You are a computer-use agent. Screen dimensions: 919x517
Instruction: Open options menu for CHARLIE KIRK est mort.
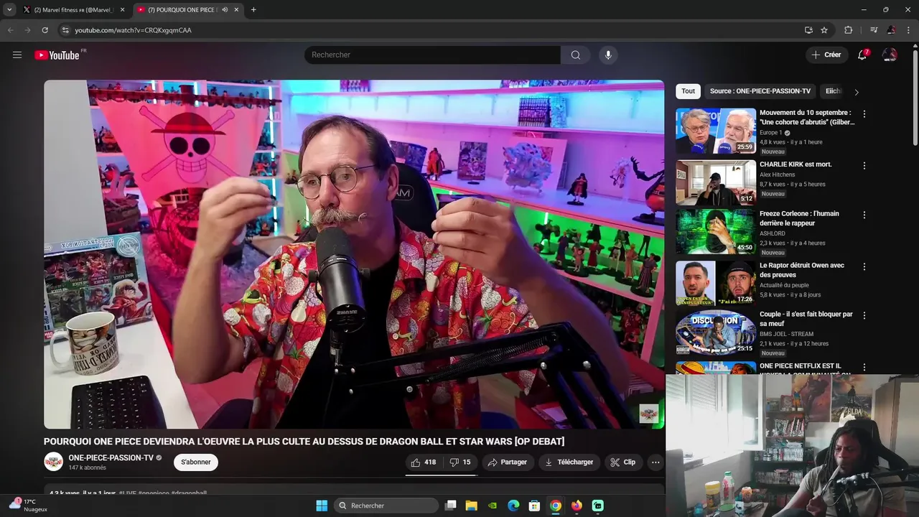coord(864,166)
